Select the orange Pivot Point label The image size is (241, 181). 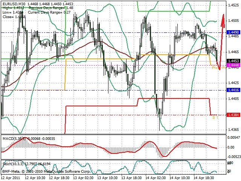219,68
